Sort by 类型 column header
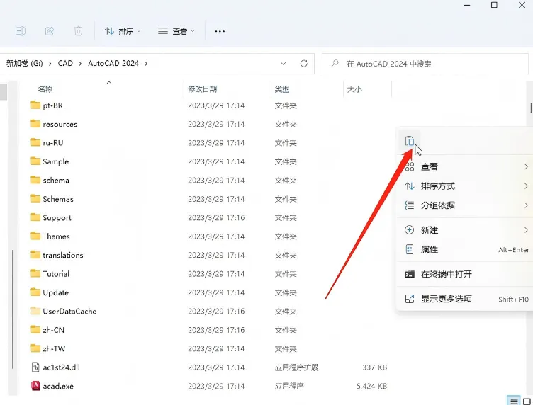Screen dimensions: 533x405 (x=282, y=89)
